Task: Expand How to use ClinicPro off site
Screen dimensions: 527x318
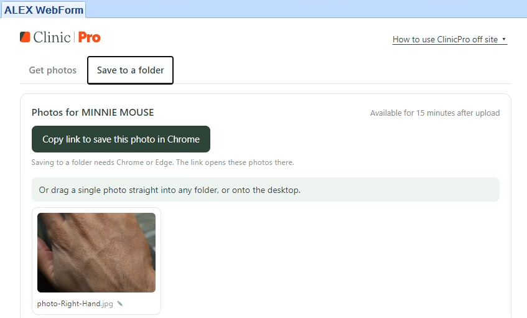Action: click(x=450, y=39)
